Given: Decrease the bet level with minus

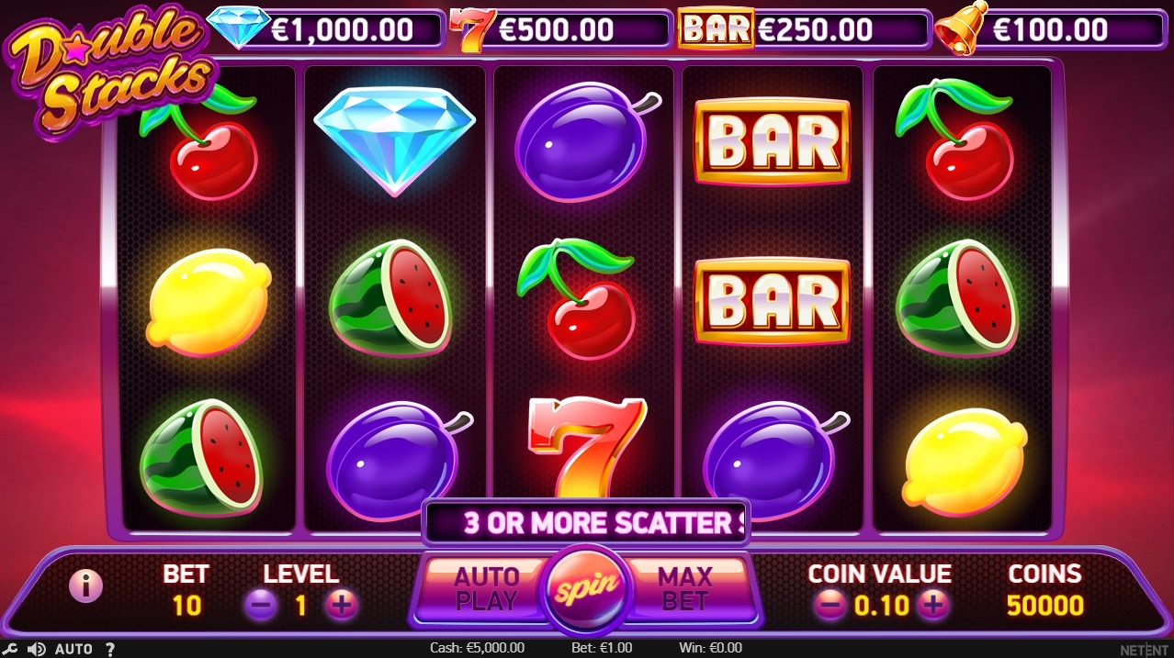Looking at the screenshot, I should [261, 605].
